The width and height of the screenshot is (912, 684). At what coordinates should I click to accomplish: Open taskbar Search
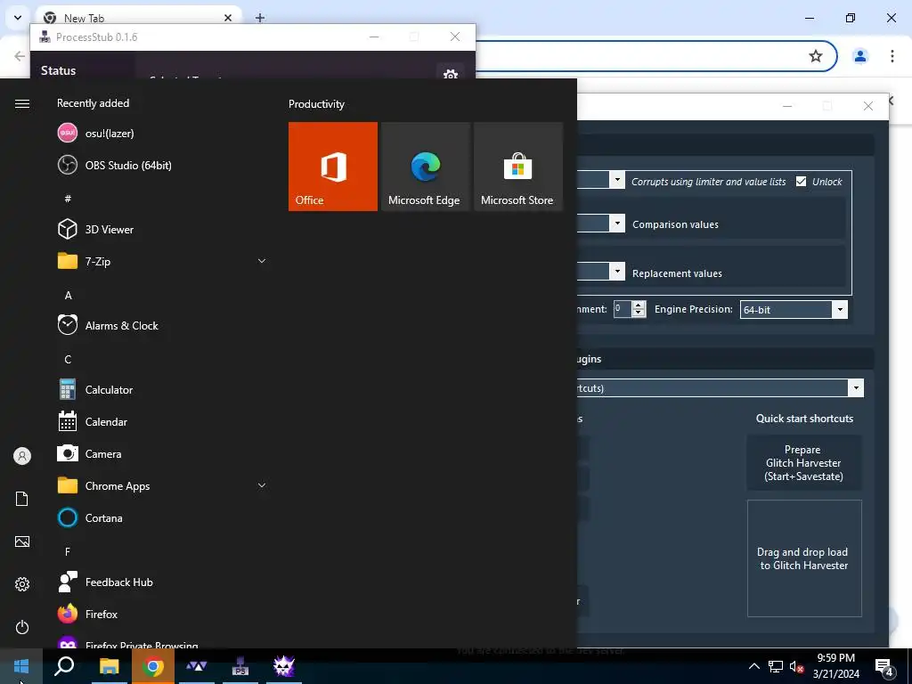[x=64, y=666]
